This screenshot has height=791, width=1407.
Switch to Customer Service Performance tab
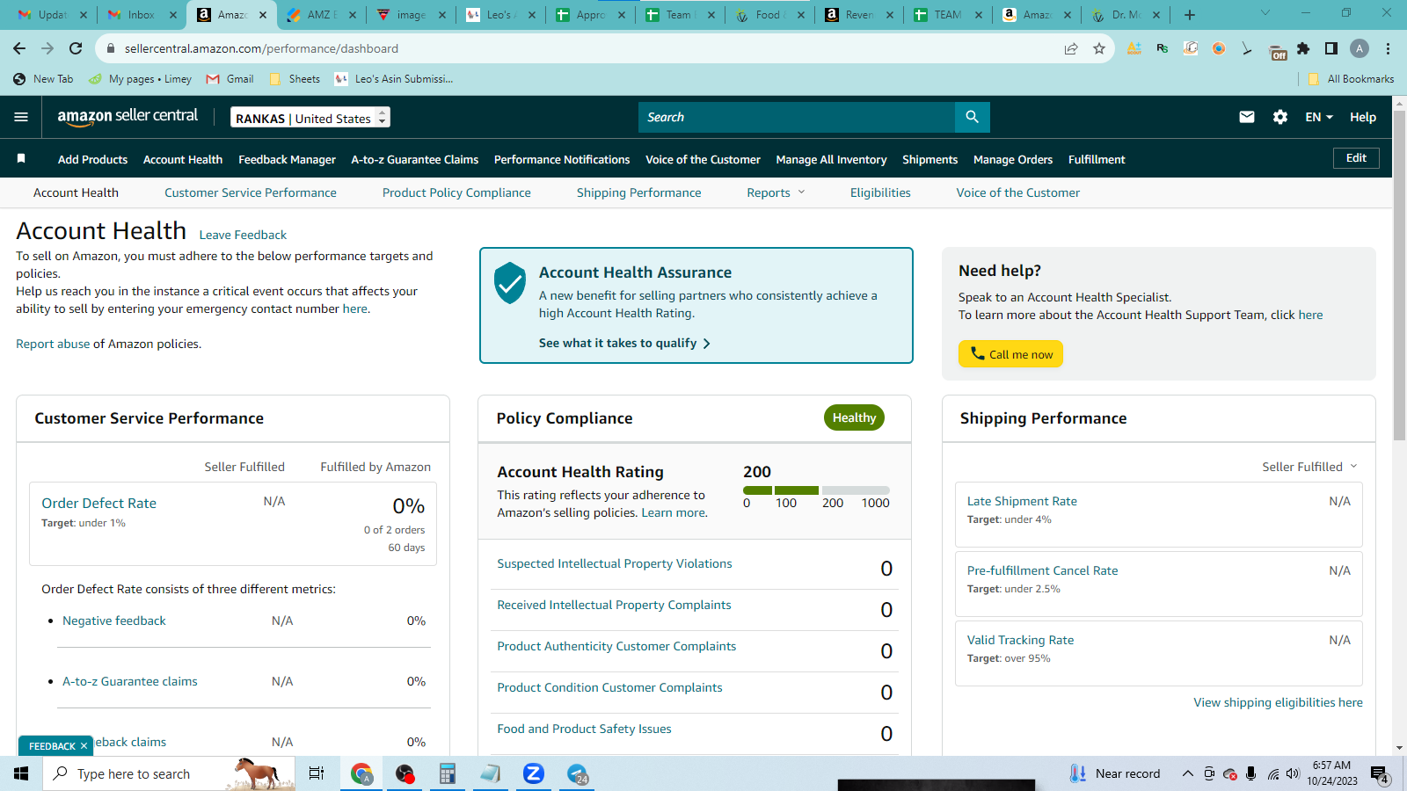pyautogui.click(x=251, y=192)
